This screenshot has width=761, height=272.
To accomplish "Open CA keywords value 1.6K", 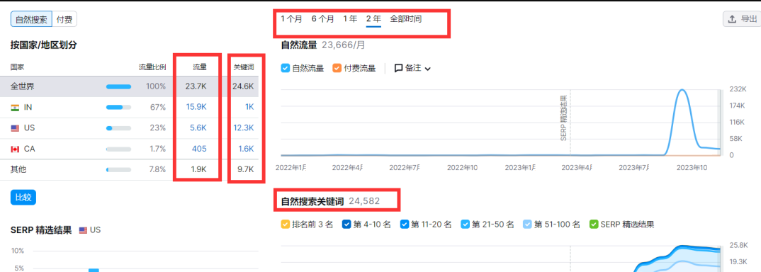I will point(246,149).
